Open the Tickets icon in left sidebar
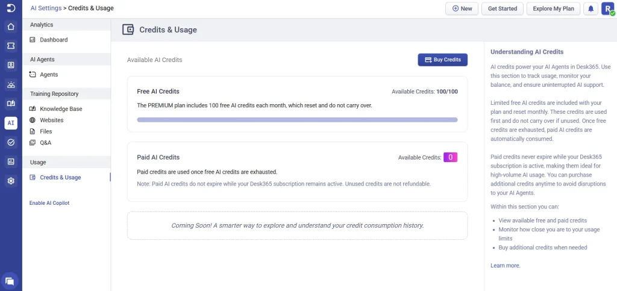Image resolution: width=617 pixels, height=291 pixels. coord(11,46)
